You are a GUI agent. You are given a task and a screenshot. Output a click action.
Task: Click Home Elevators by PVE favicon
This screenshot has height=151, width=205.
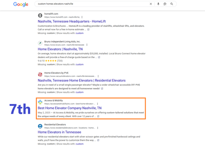click(x=40, y=74)
